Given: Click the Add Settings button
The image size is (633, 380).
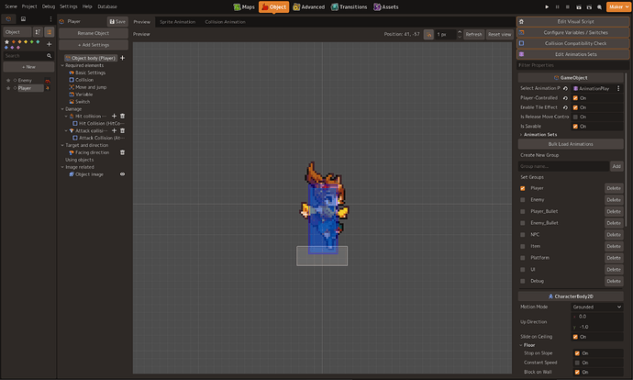Looking at the screenshot, I should pyautogui.click(x=94, y=45).
